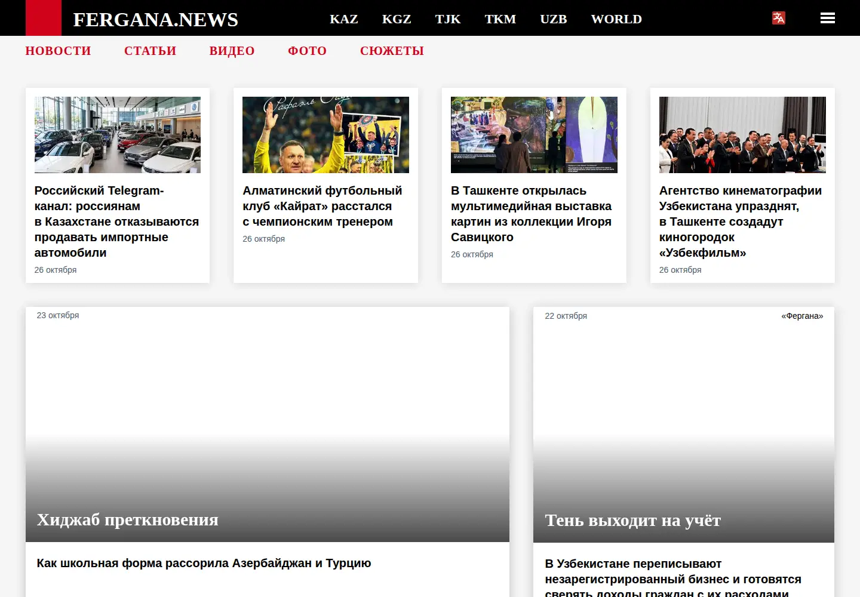The image size is (860, 597).
Task: Switch to the ВИДЕО tab
Action: (x=232, y=51)
